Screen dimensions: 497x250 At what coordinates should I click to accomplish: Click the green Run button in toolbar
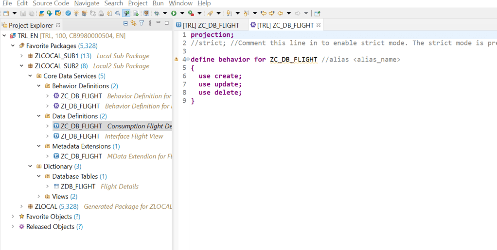[174, 13]
